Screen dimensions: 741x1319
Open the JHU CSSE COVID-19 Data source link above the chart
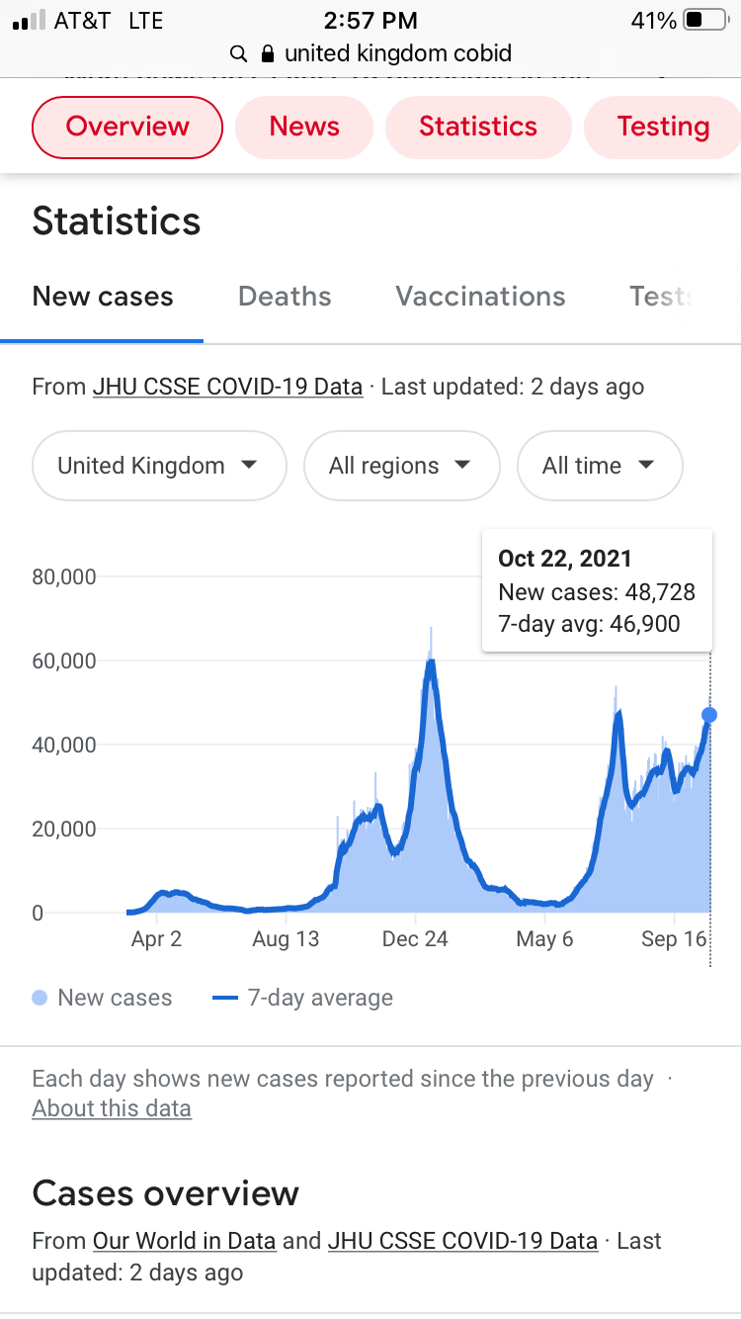pos(227,387)
